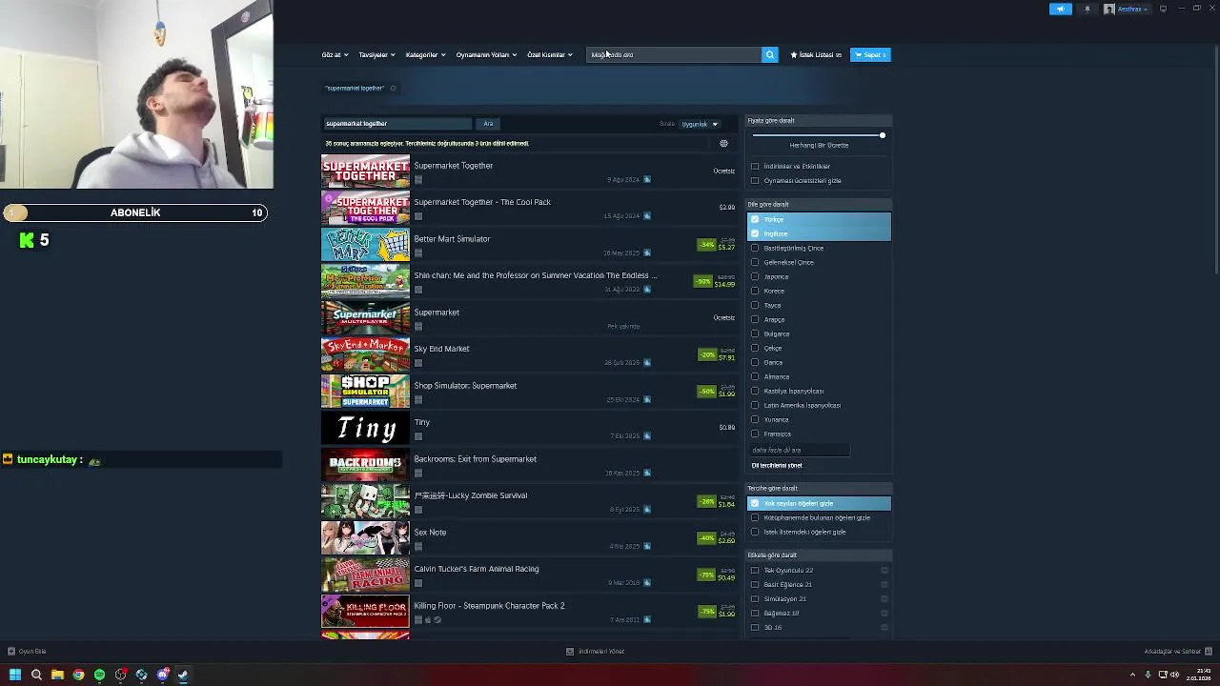Remove the "supermarket together" search tag
Image resolution: width=1220 pixels, height=686 pixels.
[393, 89]
